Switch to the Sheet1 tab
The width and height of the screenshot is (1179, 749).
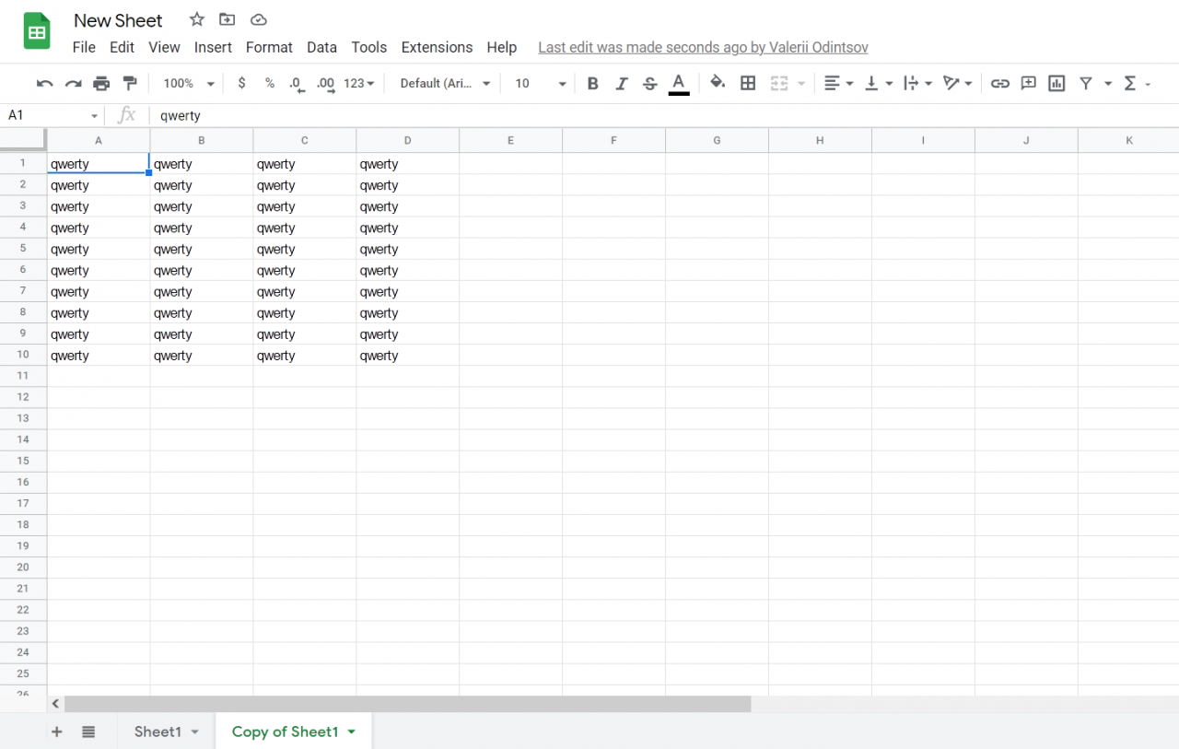pyautogui.click(x=157, y=731)
